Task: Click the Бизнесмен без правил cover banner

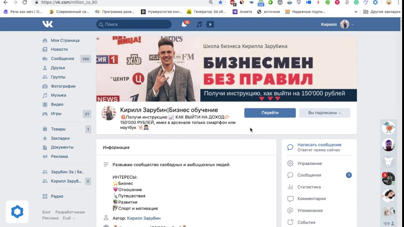Action: click(227, 69)
